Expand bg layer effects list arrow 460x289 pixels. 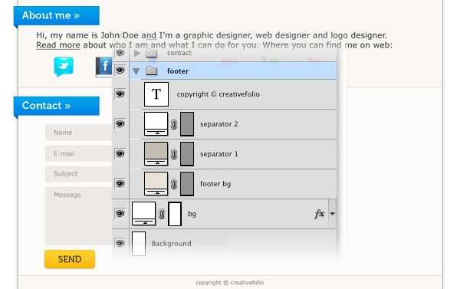(333, 214)
